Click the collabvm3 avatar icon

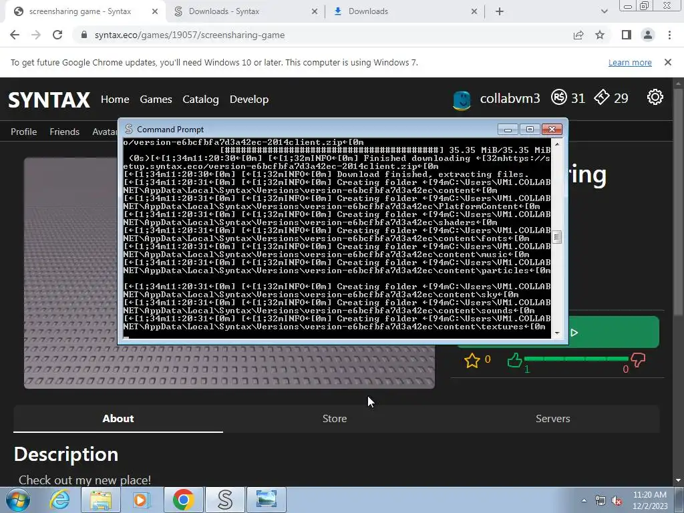[x=462, y=100]
